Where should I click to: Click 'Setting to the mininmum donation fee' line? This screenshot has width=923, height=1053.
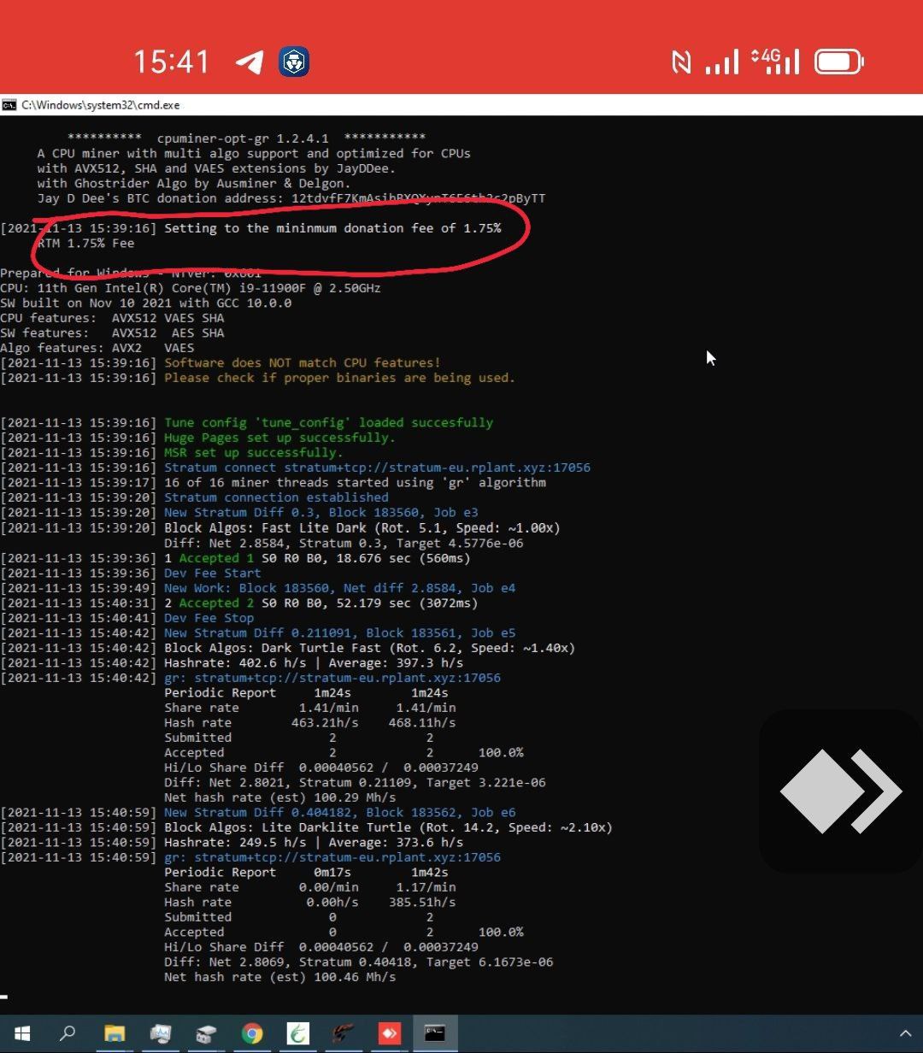(250, 228)
